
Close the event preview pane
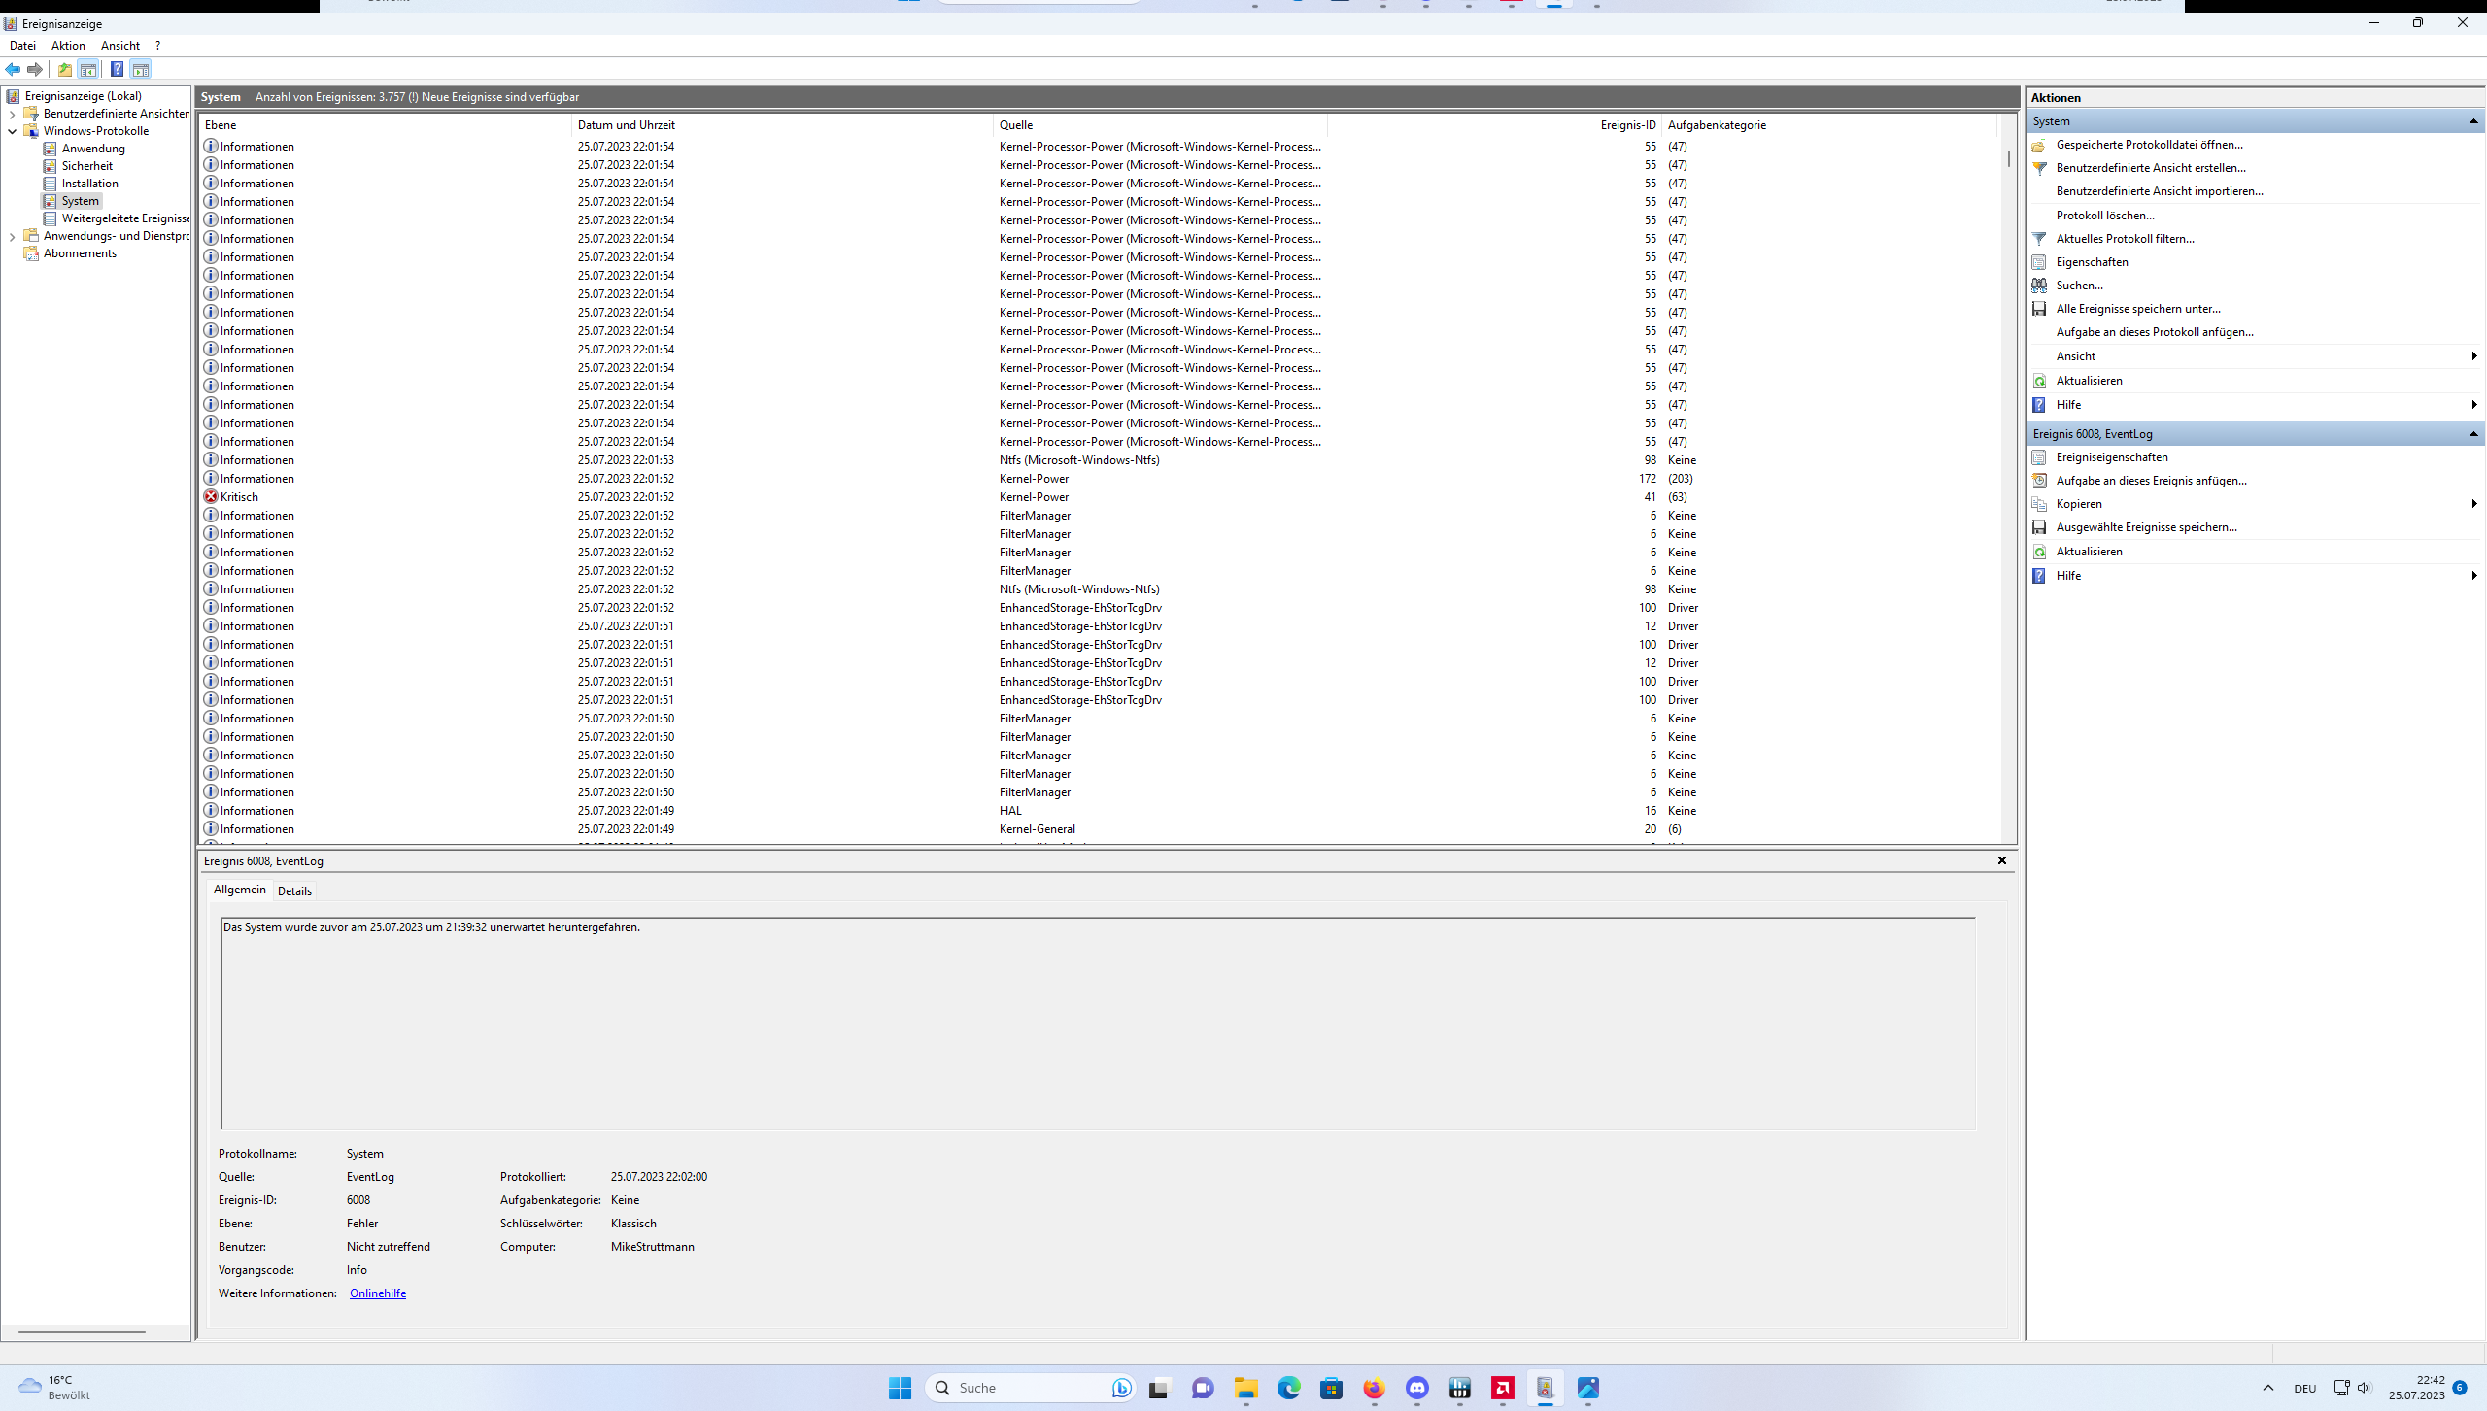(x=2001, y=860)
